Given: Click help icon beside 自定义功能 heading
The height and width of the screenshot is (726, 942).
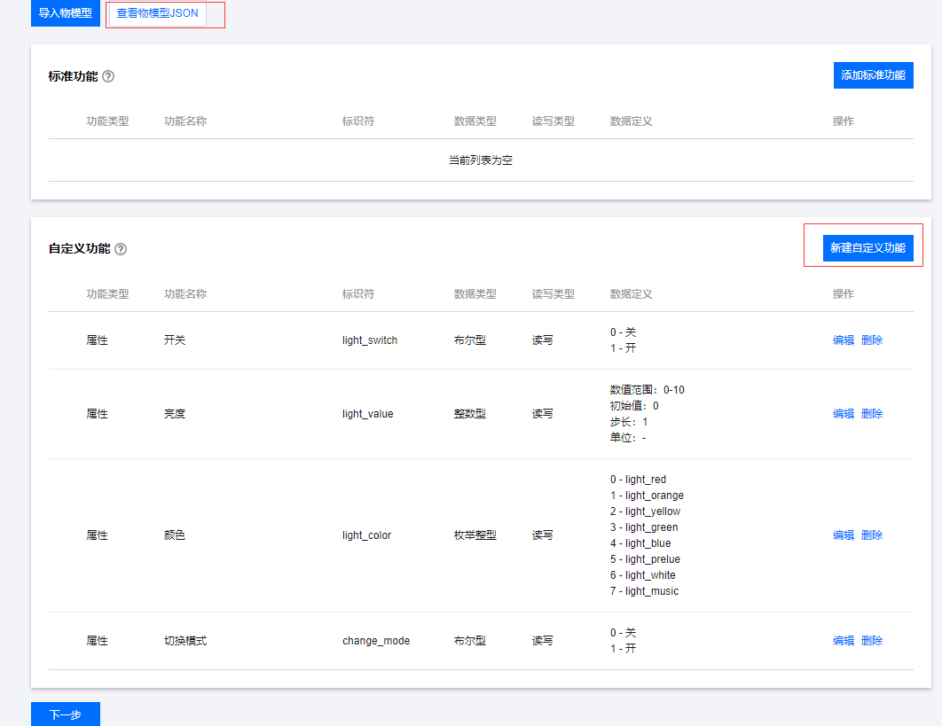Looking at the screenshot, I should point(121,249).
